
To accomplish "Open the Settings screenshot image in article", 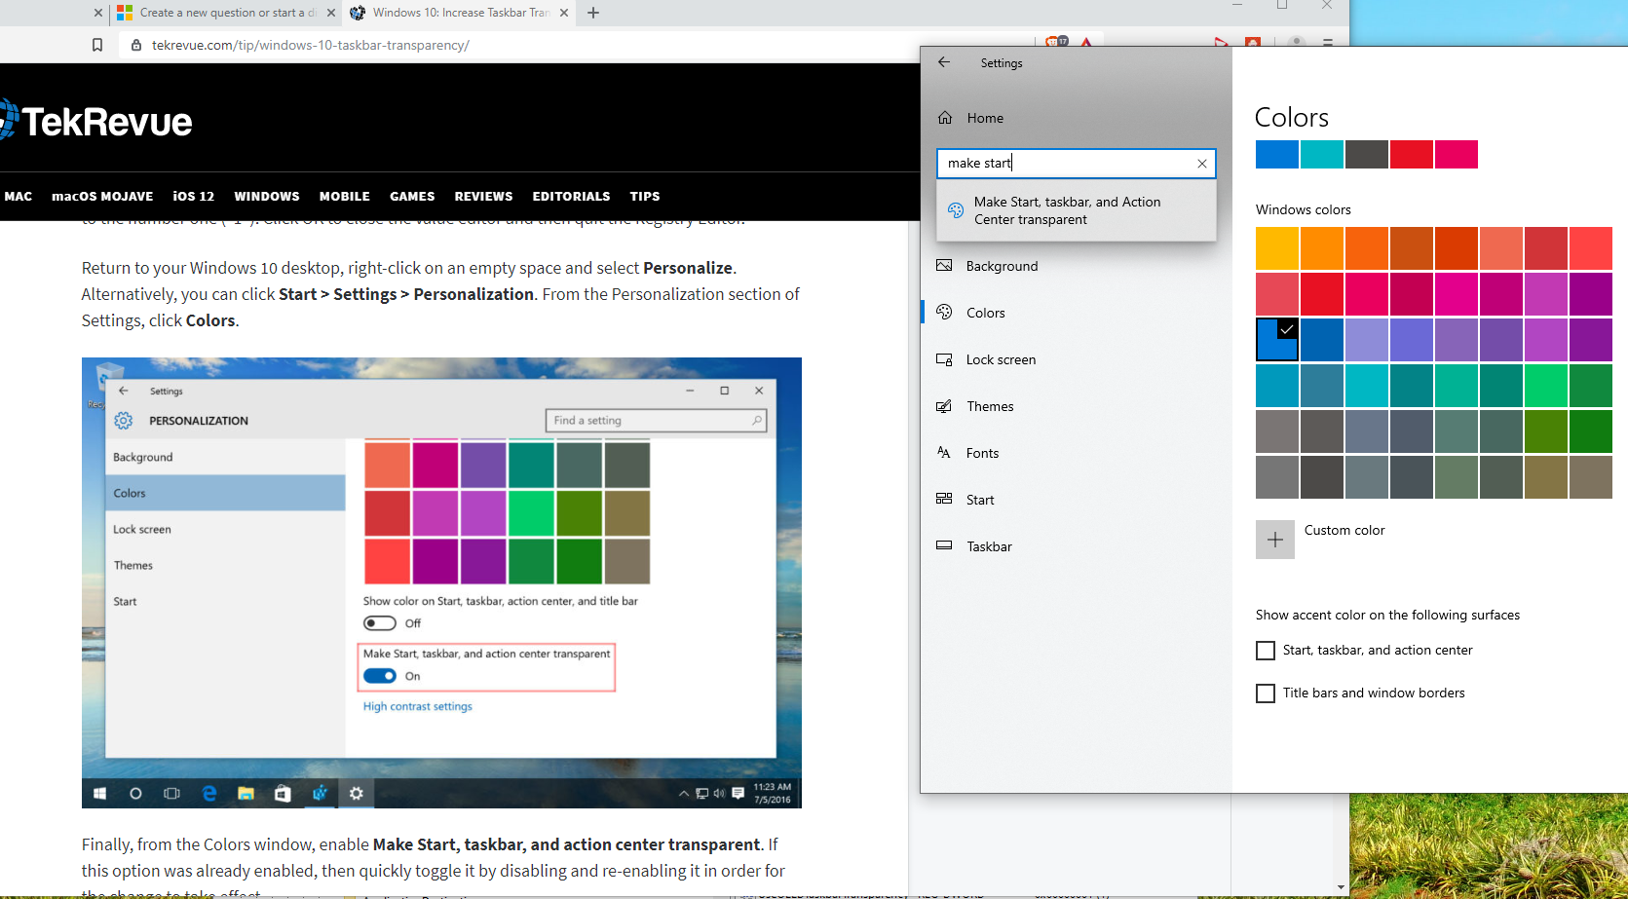I will 441,582.
